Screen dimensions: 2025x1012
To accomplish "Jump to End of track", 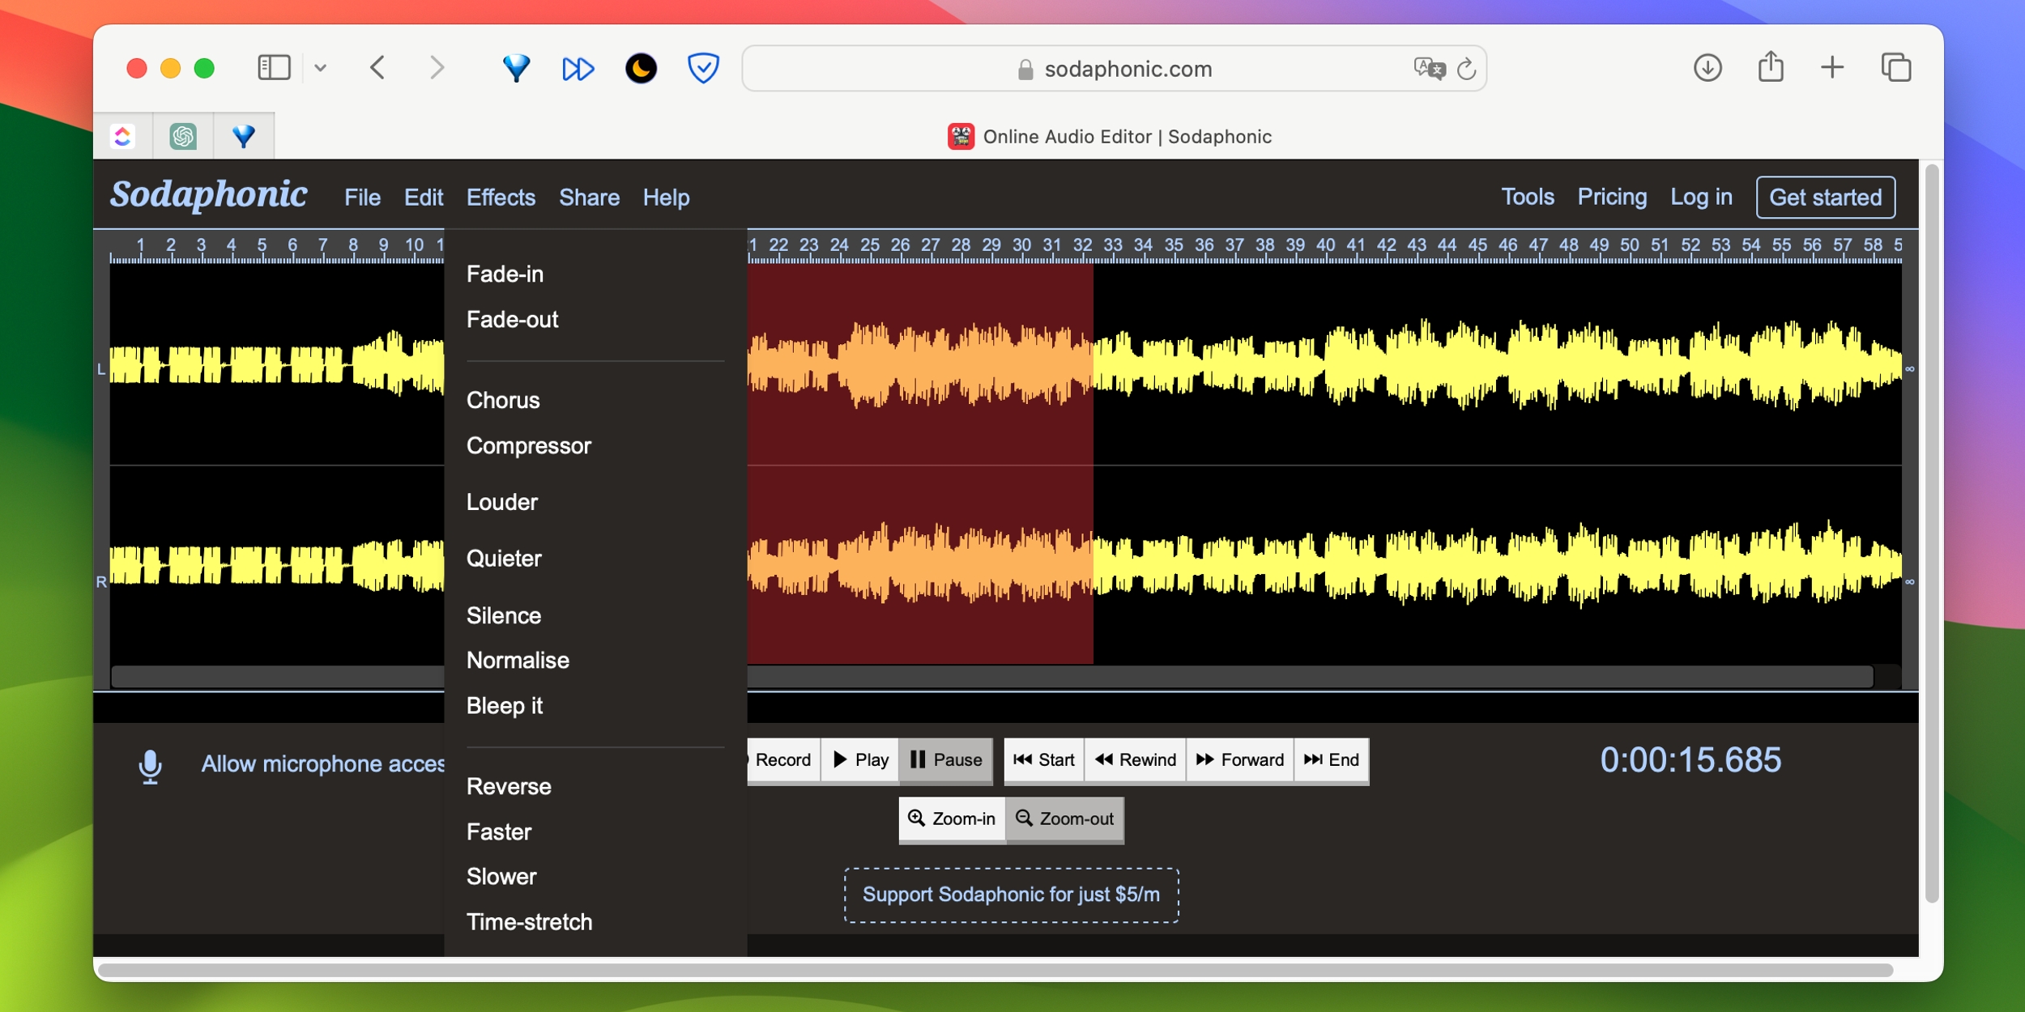I will (x=1331, y=760).
